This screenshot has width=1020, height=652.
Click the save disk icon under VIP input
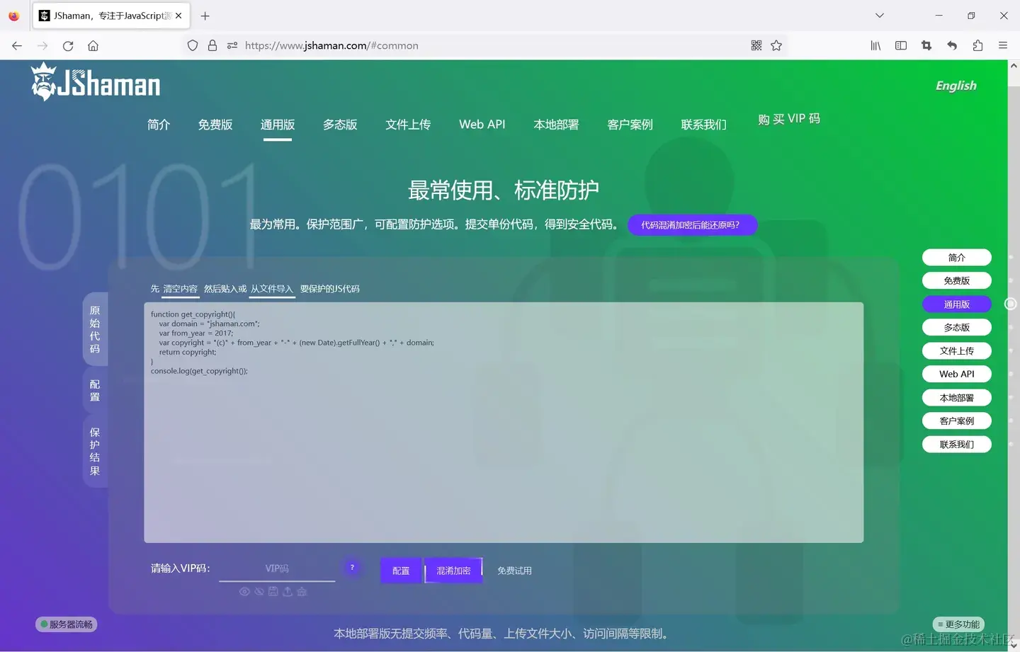pyautogui.click(x=273, y=592)
